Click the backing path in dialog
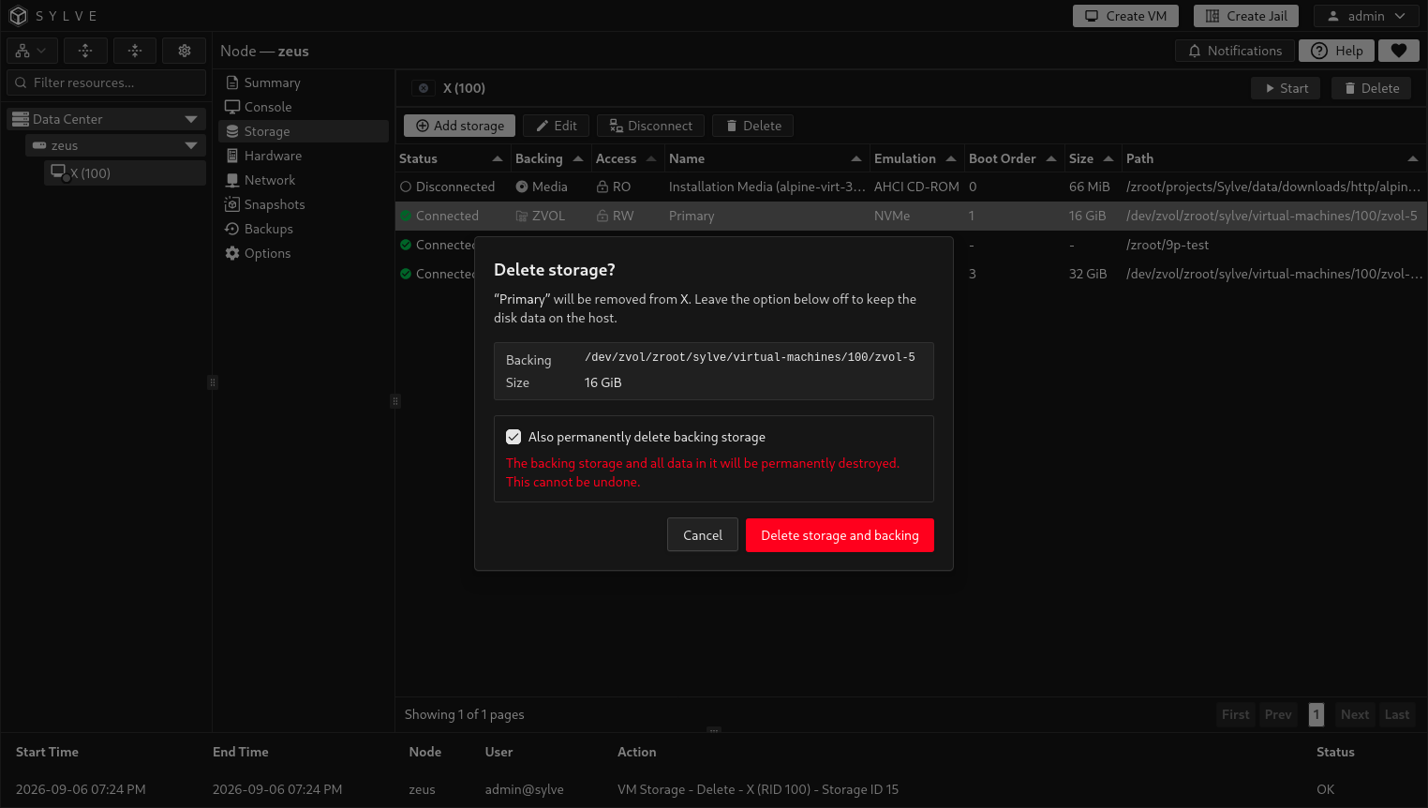The height and width of the screenshot is (808, 1428). [x=750, y=357]
